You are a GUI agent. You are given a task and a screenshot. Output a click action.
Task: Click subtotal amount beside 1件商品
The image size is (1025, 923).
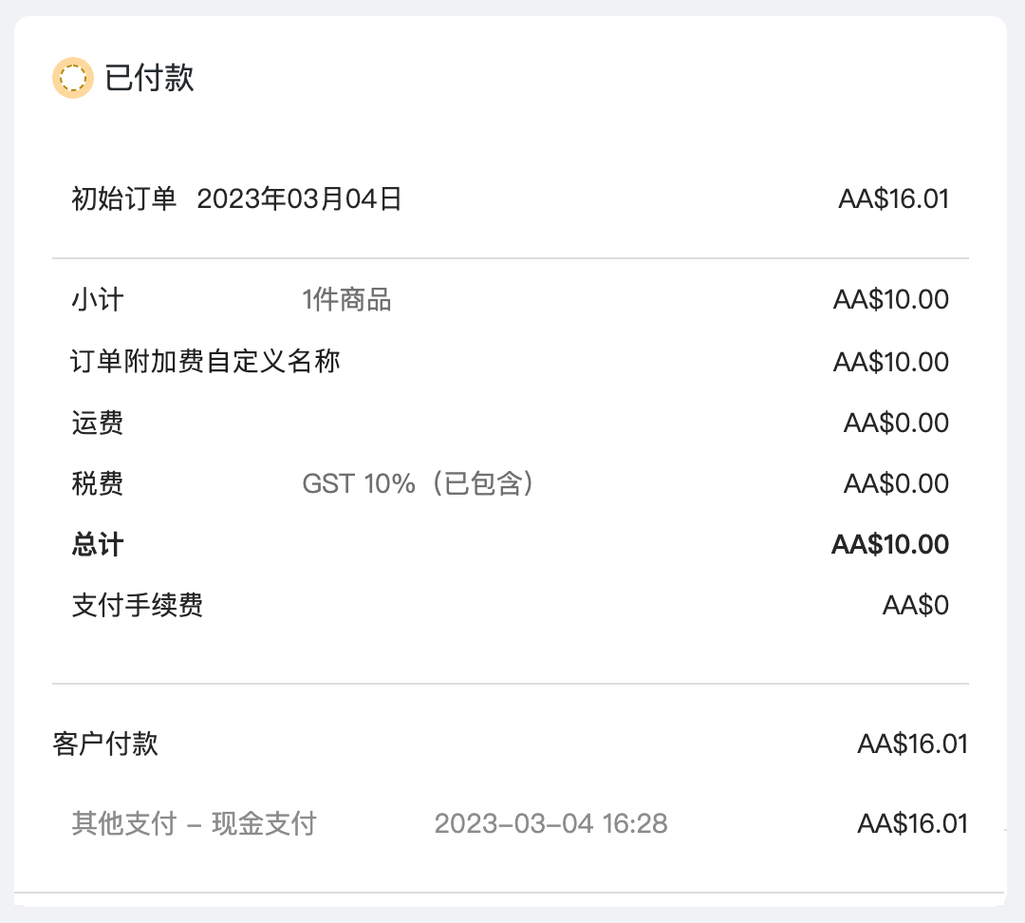(x=891, y=300)
